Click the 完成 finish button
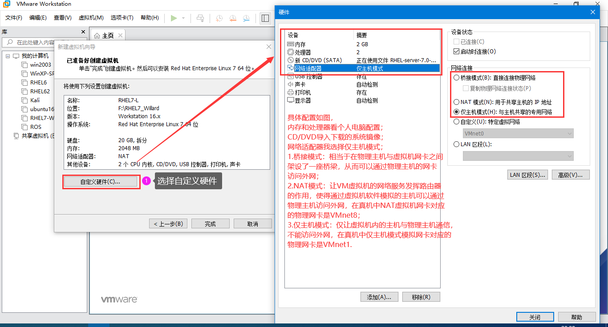This screenshot has height=327, width=608. [211, 223]
